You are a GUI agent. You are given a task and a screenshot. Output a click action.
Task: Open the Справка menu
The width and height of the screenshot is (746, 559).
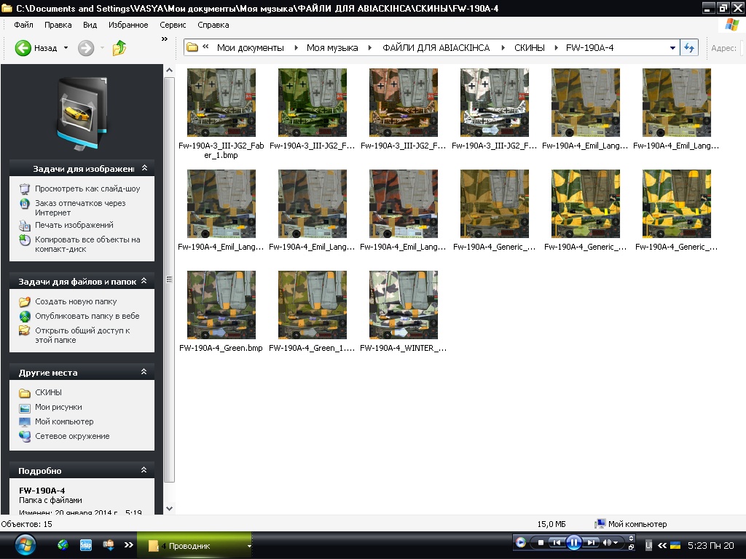pos(213,25)
